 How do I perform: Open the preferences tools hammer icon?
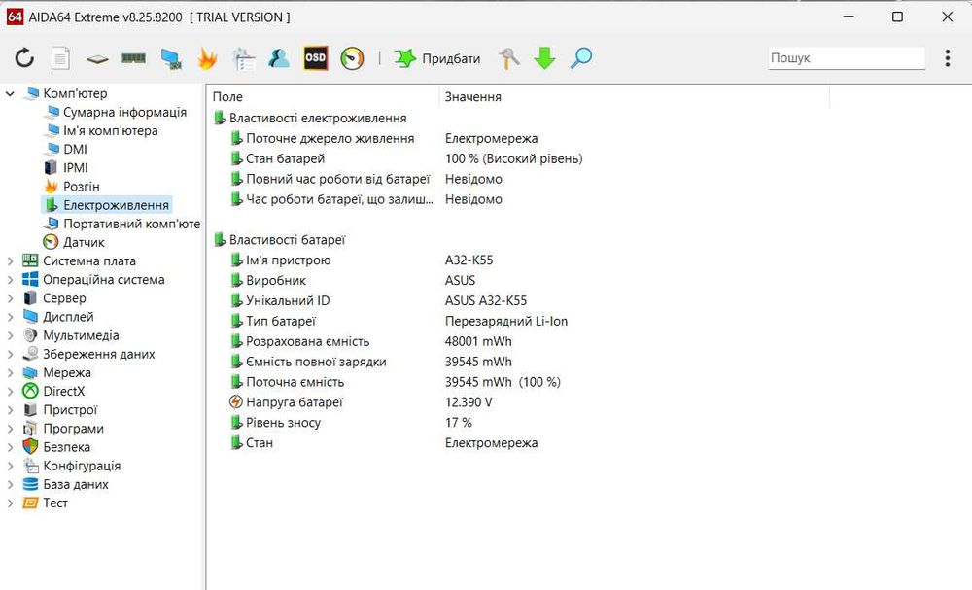click(x=509, y=59)
